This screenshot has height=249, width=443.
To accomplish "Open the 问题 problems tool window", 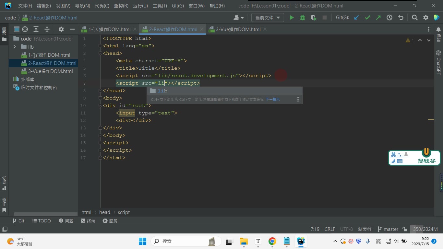I will (x=66, y=221).
